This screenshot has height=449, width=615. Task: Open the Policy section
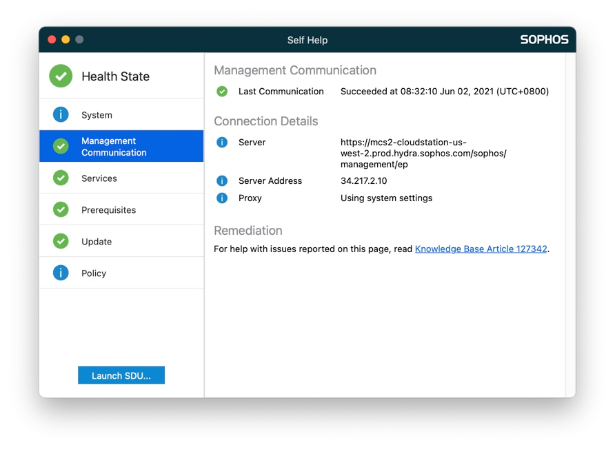pyautogui.click(x=94, y=273)
